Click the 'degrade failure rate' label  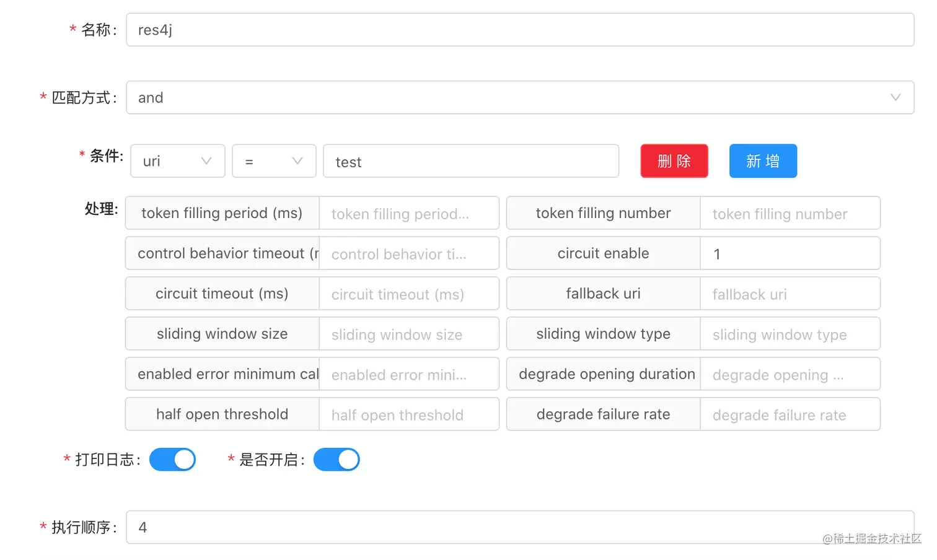point(603,414)
